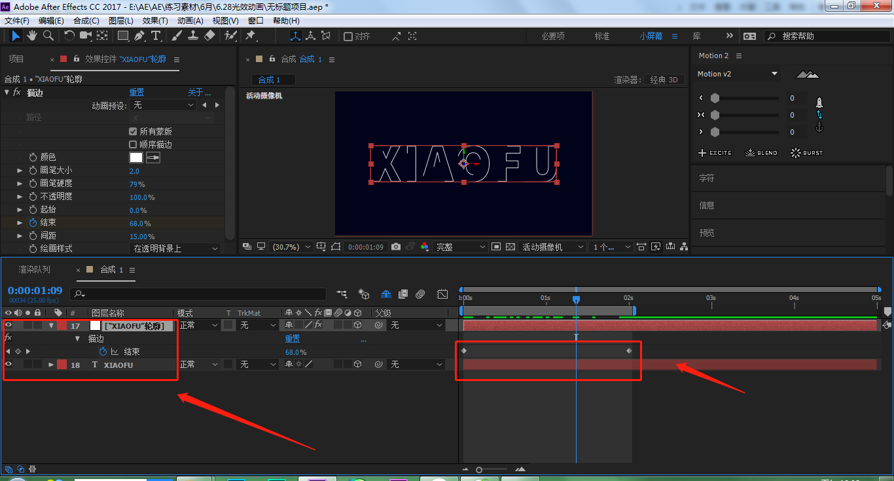Open the 完整 resolution dropdown

point(461,247)
